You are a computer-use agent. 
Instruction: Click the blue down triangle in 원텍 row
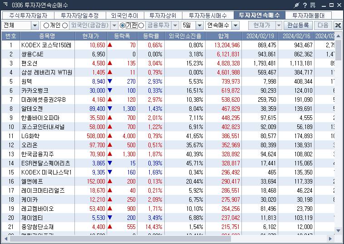coord(110,81)
